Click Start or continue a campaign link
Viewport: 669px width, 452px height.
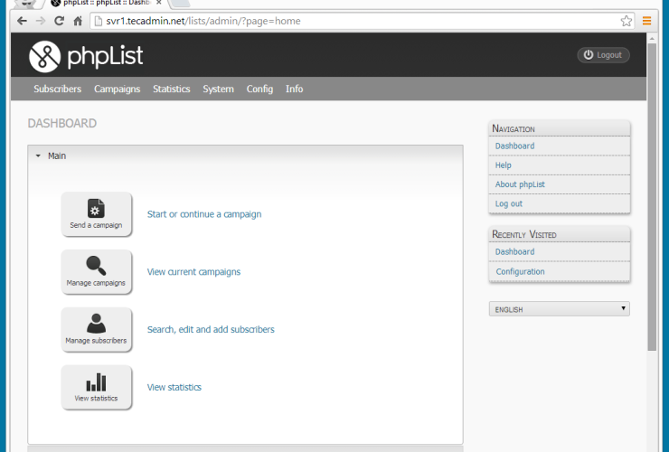coord(203,214)
